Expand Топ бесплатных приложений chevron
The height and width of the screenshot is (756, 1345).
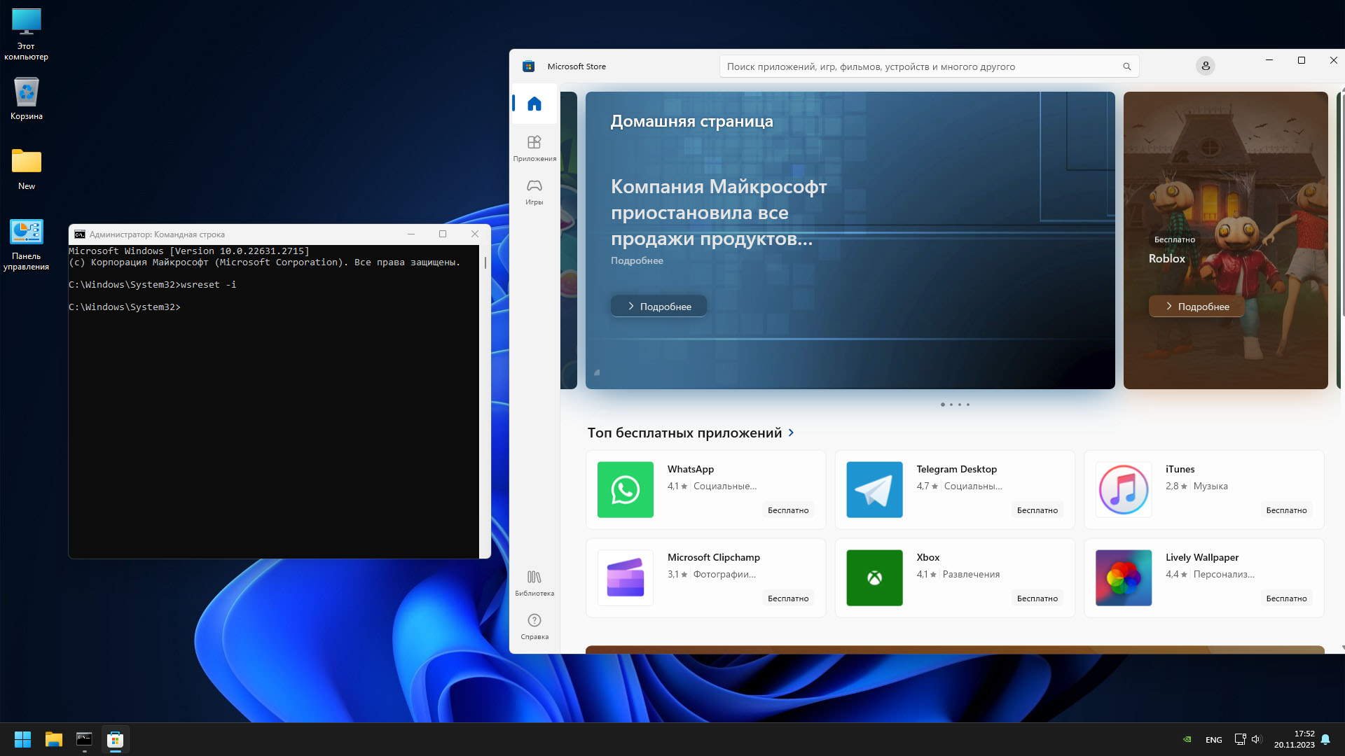(791, 433)
